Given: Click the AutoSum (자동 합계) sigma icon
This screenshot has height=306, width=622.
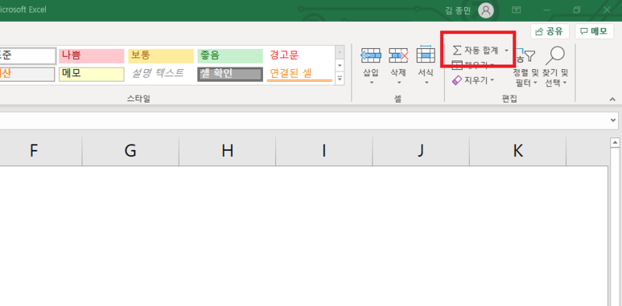Looking at the screenshot, I should click(457, 51).
